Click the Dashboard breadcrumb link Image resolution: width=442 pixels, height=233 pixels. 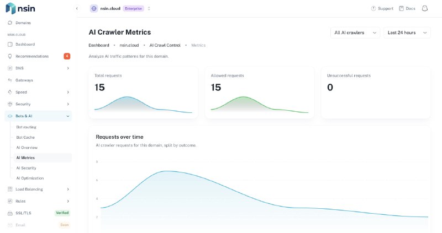pyautogui.click(x=99, y=45)
